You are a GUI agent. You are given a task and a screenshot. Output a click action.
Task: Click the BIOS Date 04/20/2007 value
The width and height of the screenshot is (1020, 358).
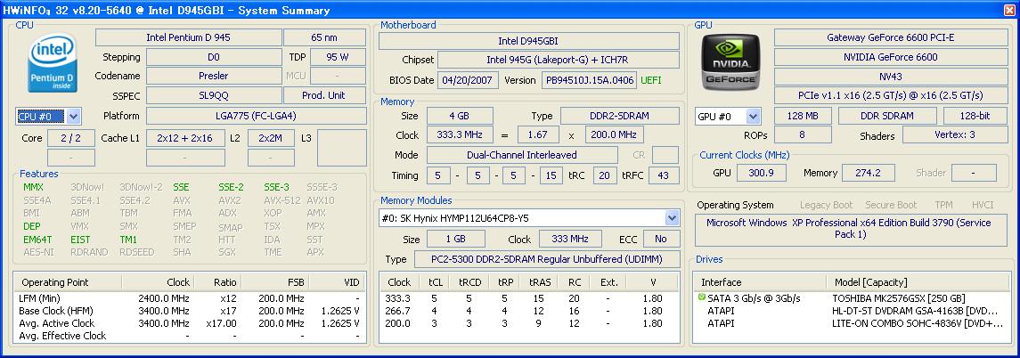(x=469, y=80)
